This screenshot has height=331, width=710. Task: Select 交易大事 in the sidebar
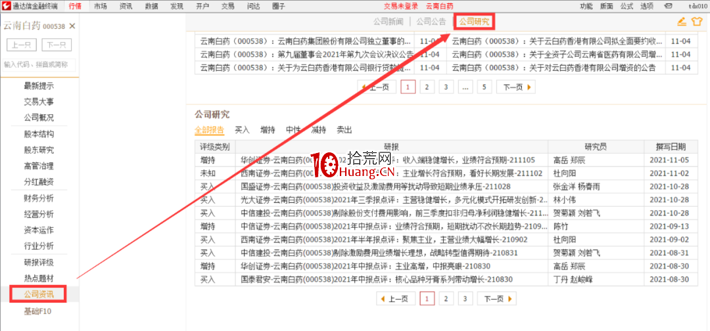coord(39,102)
